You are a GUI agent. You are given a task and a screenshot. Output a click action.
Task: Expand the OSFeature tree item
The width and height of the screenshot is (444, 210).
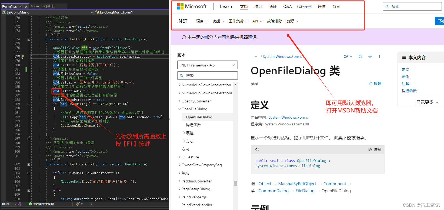click(180, 157)
